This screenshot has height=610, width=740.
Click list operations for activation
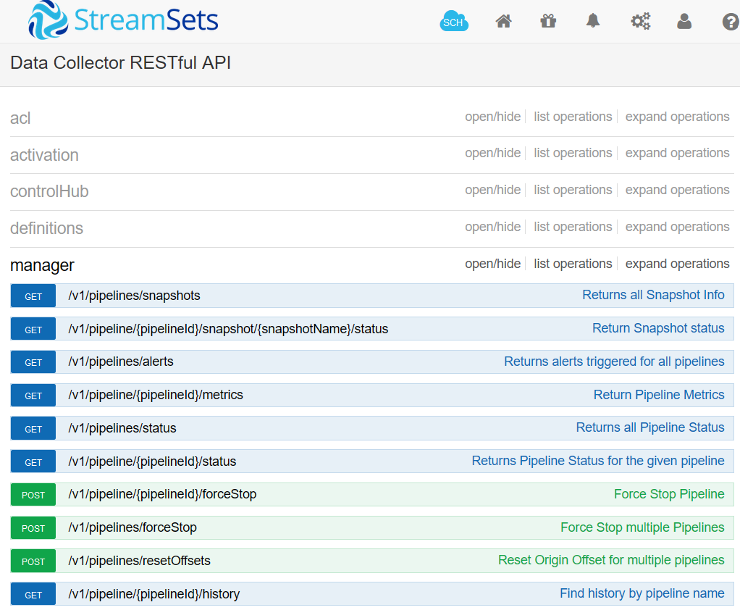click(573, 153)
